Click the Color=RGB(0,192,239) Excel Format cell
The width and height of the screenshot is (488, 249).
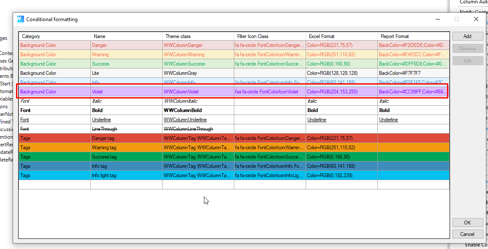(342, 175)
